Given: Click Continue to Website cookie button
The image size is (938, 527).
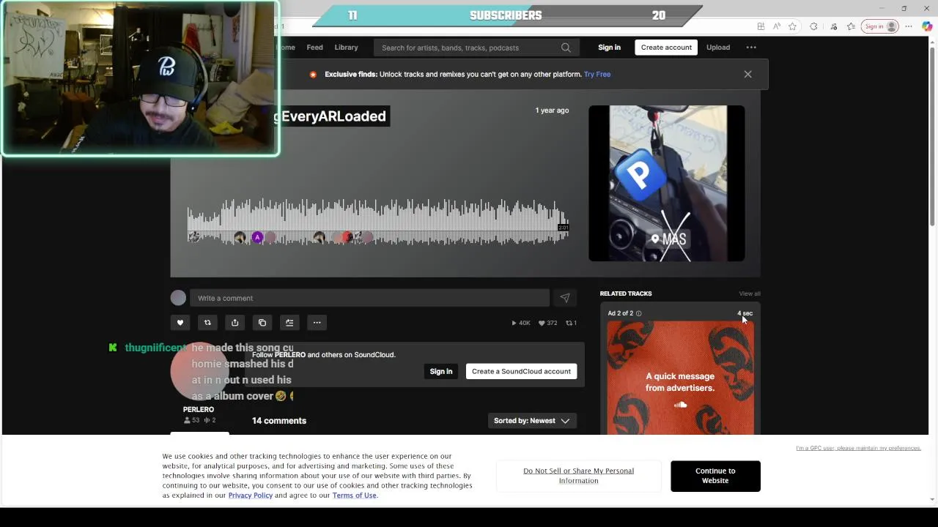Looking at the screenshot, I should click(715, 476).
